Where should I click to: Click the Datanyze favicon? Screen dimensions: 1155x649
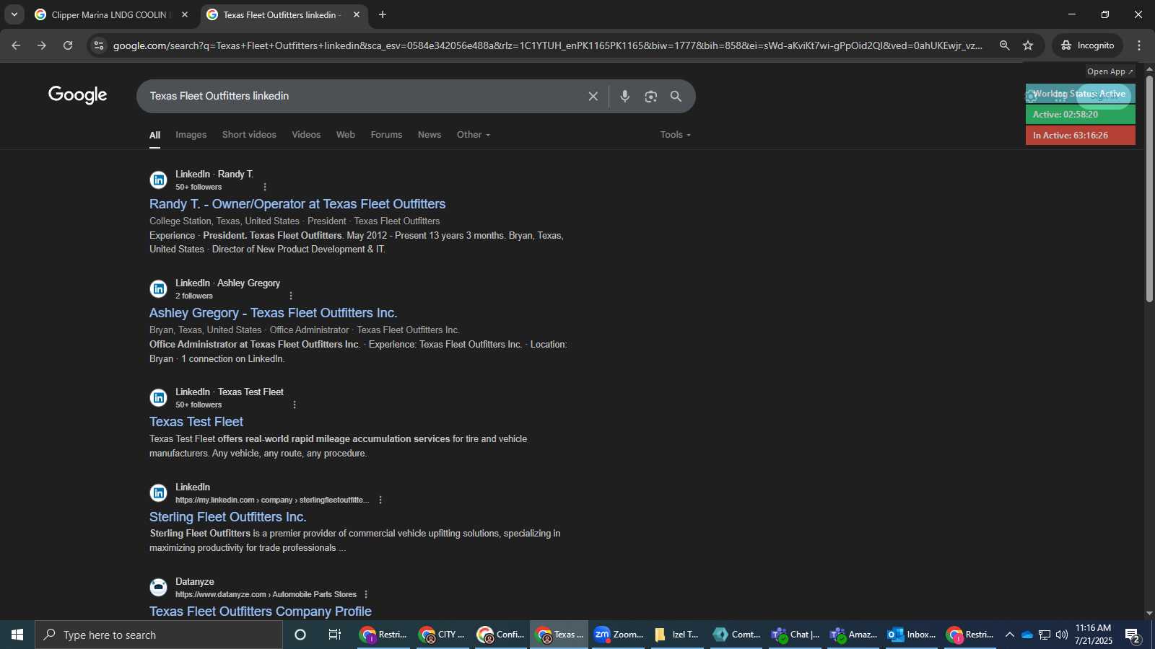158,588
